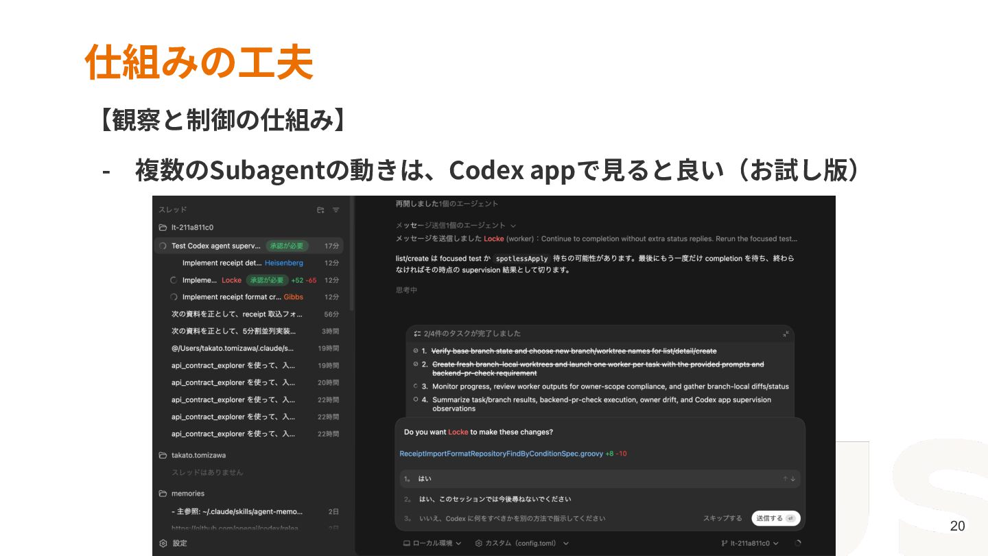This screenshot has width=988, height=556.
Task: Open the lt-211a811c0 branch dropdown in bottom bar
Action: 750,543
